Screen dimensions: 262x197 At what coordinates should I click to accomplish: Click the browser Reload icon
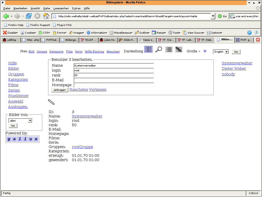pos(29,16)
